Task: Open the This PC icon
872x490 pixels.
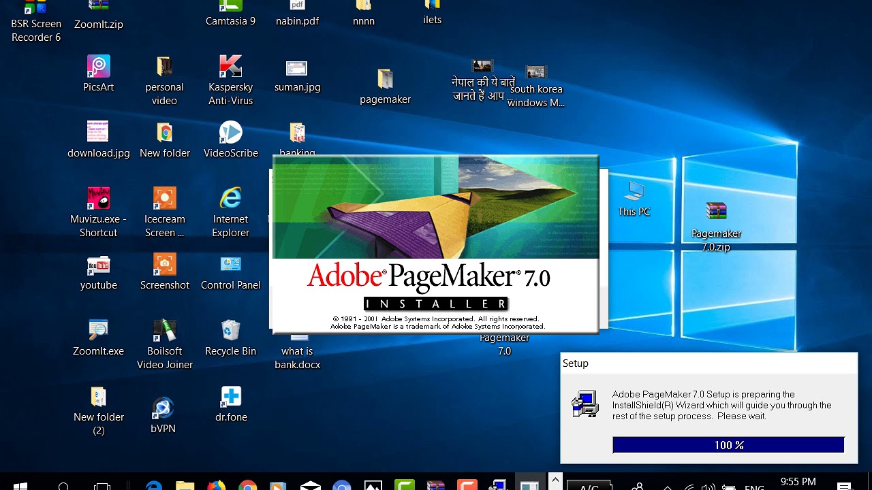Action: click(x=634, y=192)
